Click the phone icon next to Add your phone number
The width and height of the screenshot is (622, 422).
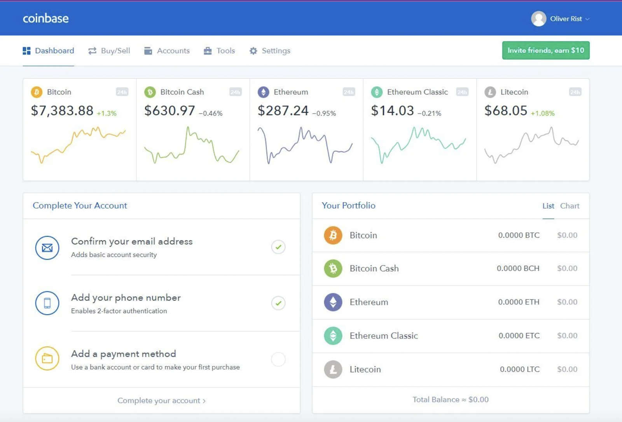tap(47, 303)
